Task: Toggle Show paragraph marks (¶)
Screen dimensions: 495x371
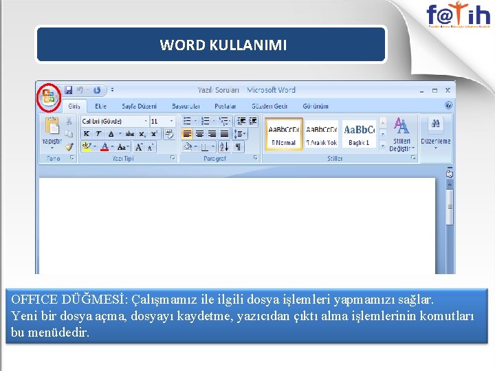Action: [x=239, y=147]
